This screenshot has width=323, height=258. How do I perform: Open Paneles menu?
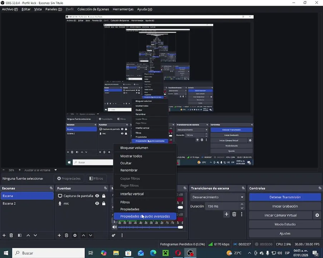coord(54,9)
